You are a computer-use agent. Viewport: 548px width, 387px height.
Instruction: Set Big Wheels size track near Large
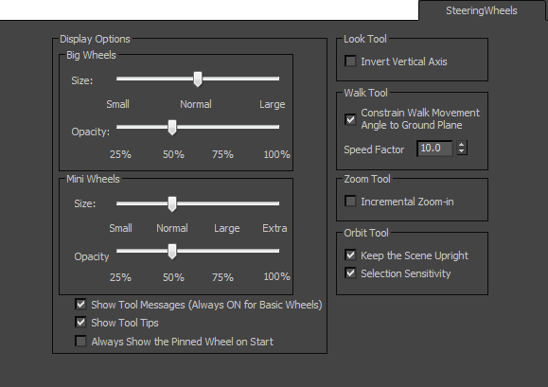point(273,79)
